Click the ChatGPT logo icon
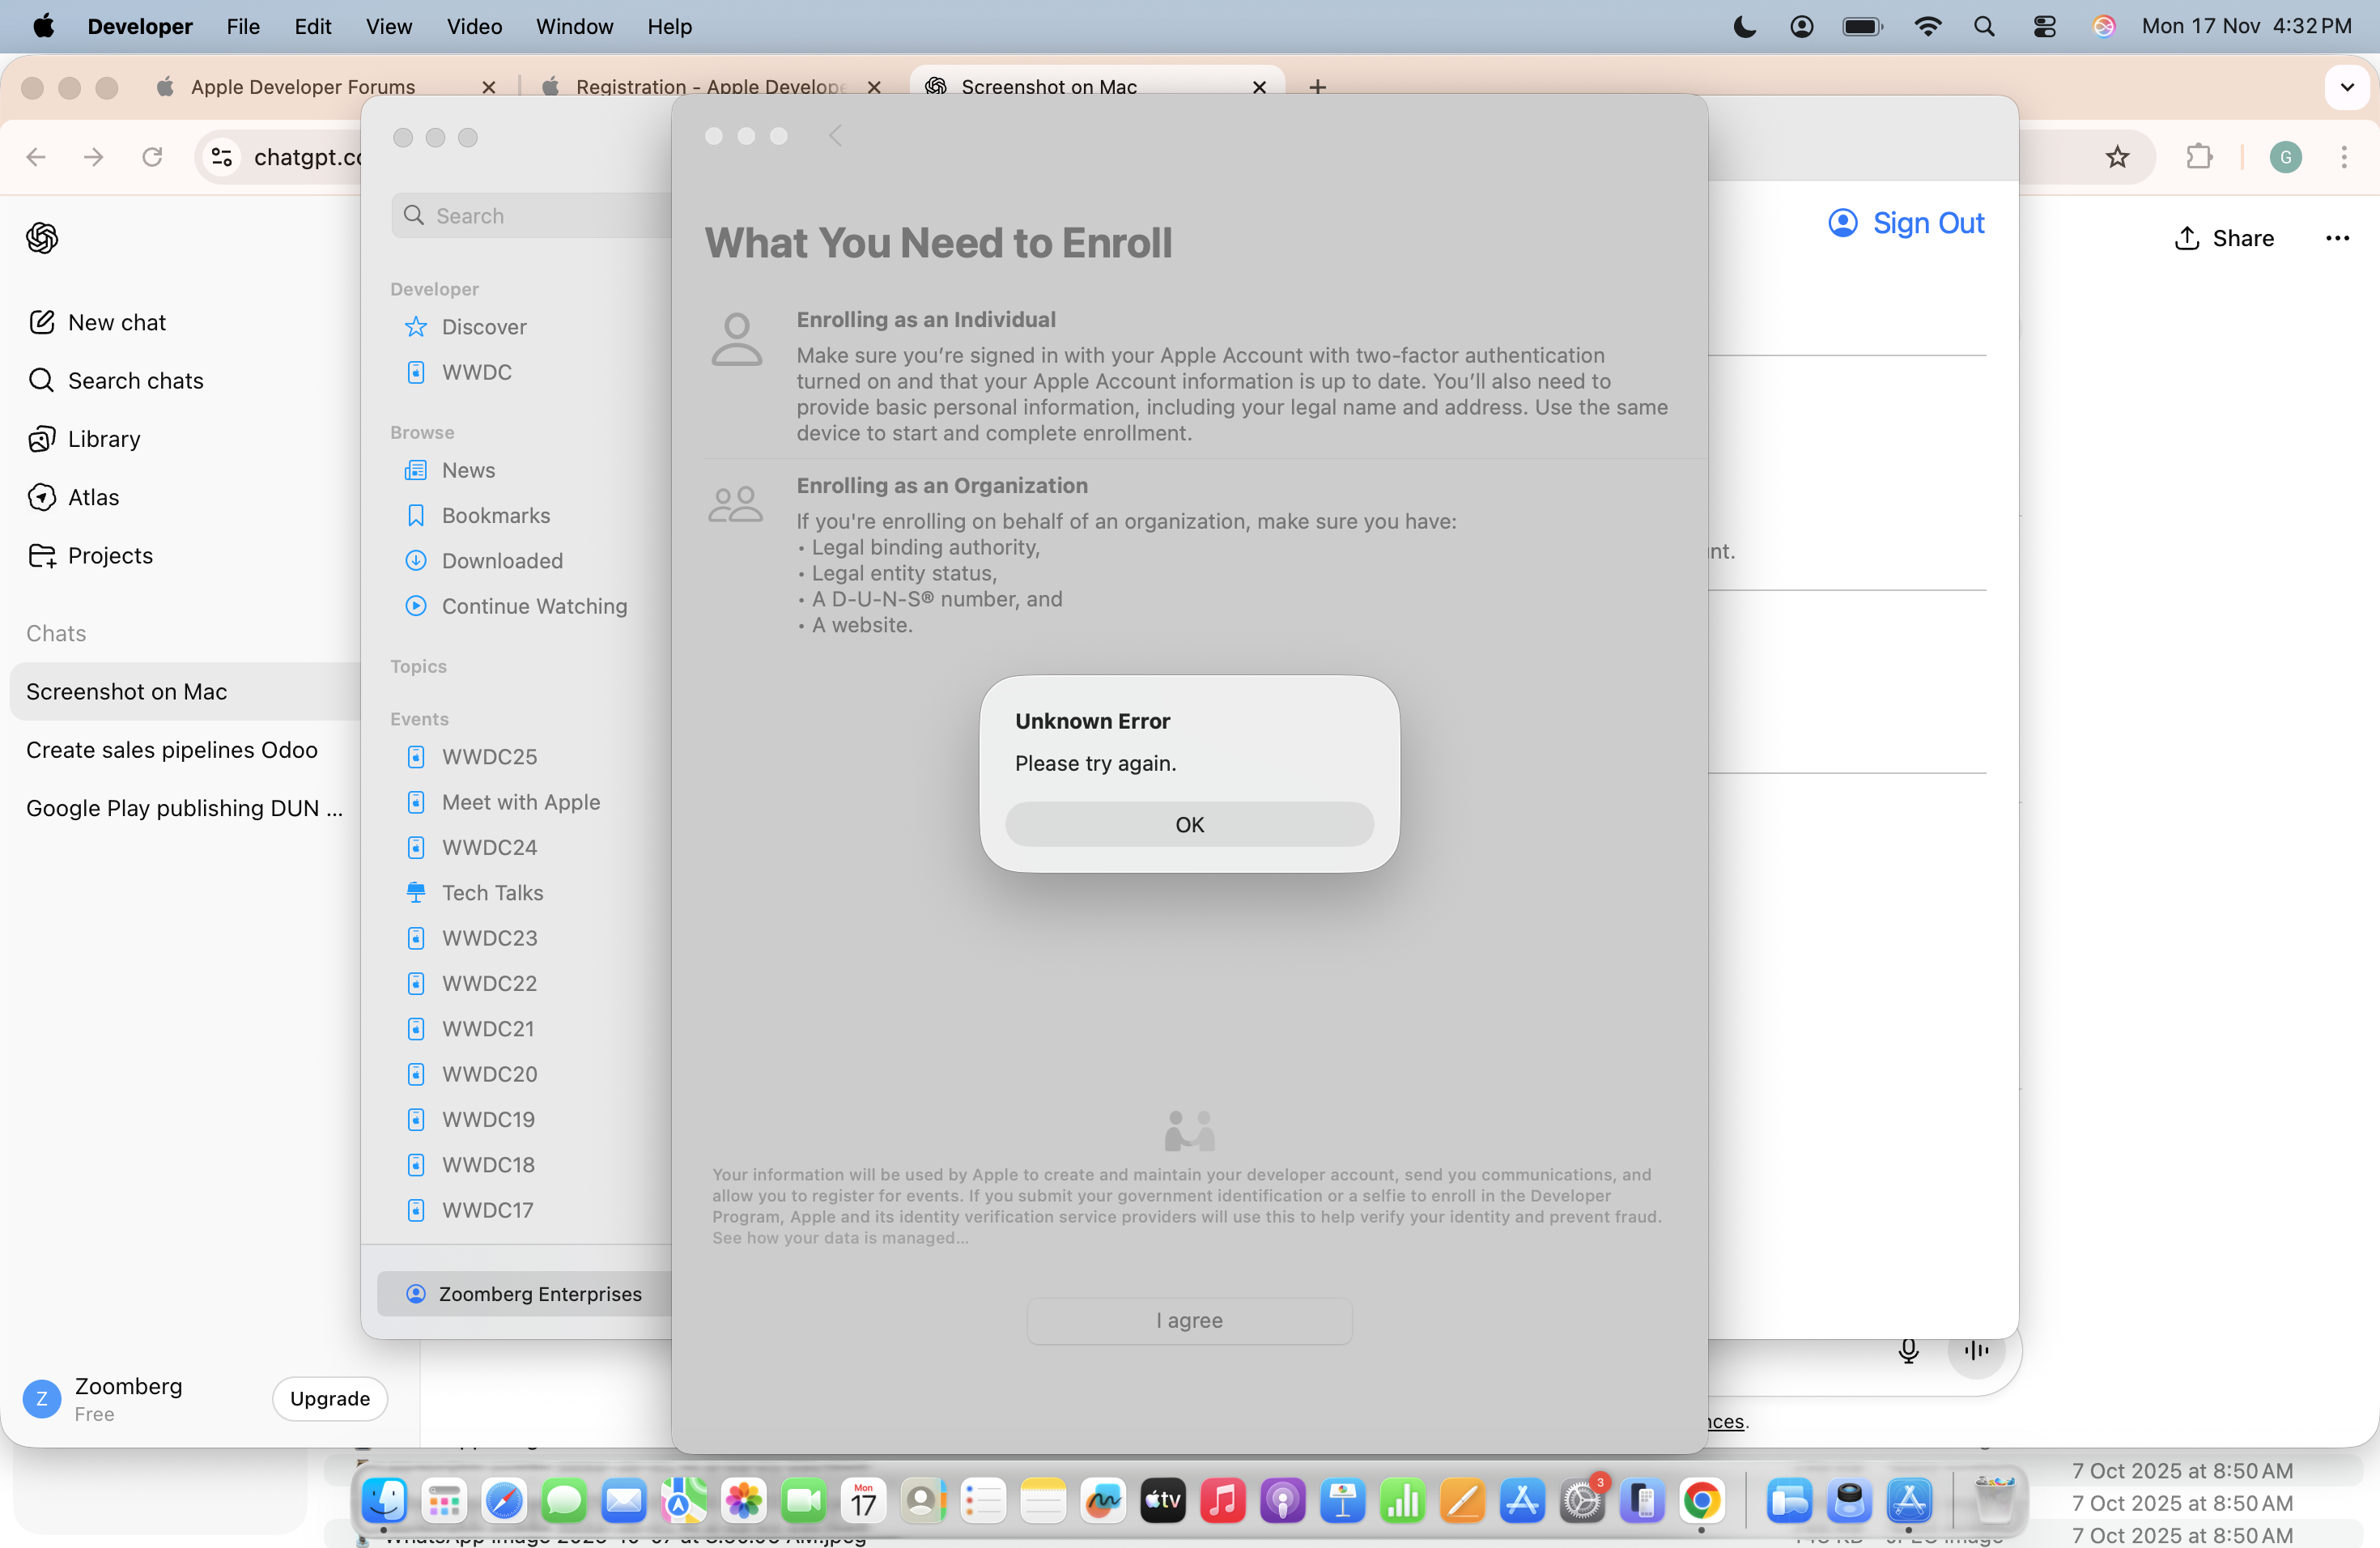 point(42,237)
